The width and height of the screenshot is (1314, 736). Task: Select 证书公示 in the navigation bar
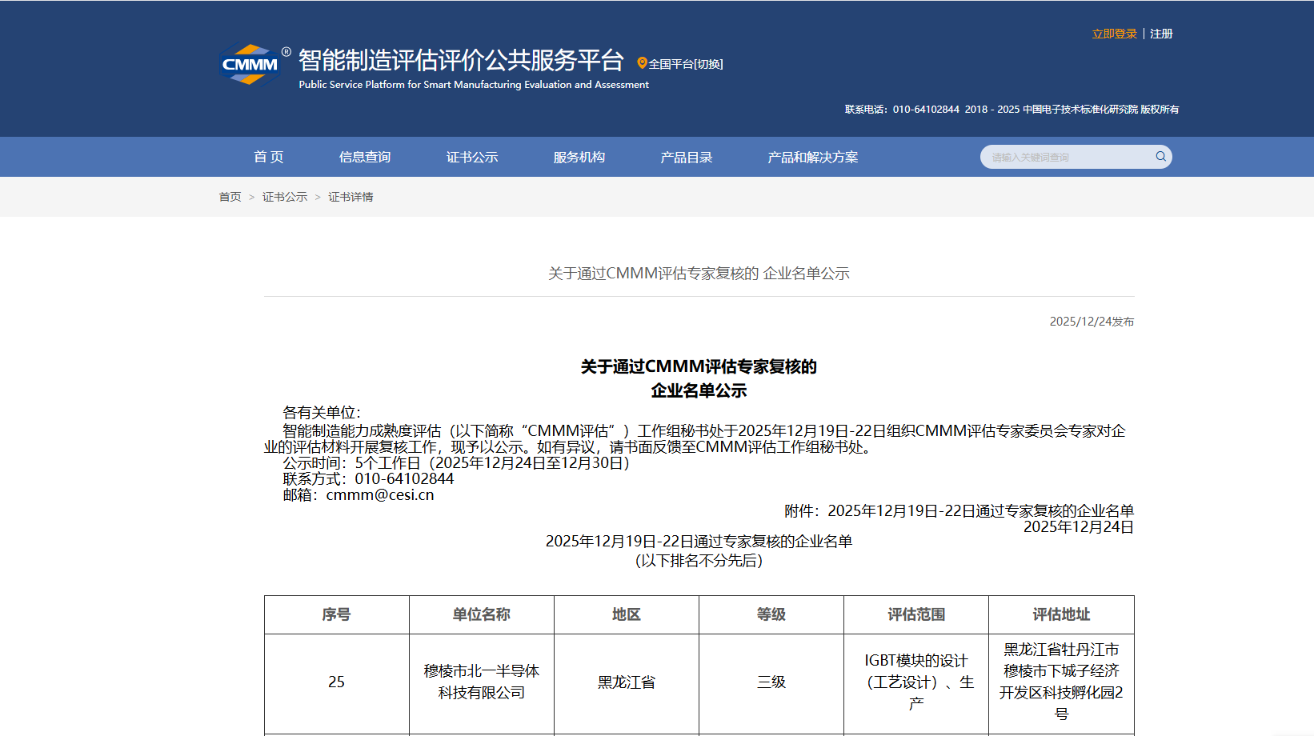pos(471,157)
